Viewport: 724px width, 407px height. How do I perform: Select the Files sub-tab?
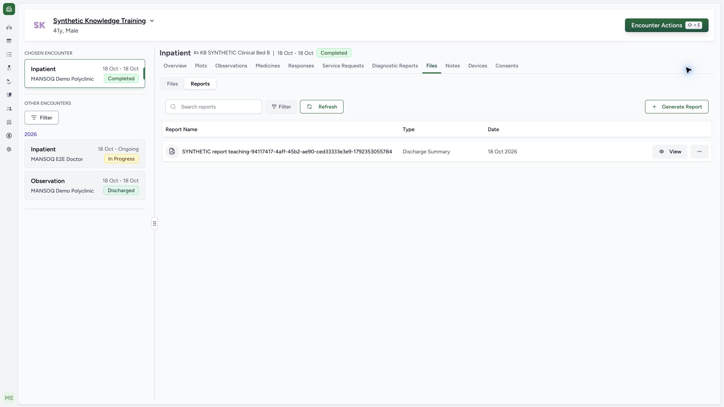tap(172, 84)
